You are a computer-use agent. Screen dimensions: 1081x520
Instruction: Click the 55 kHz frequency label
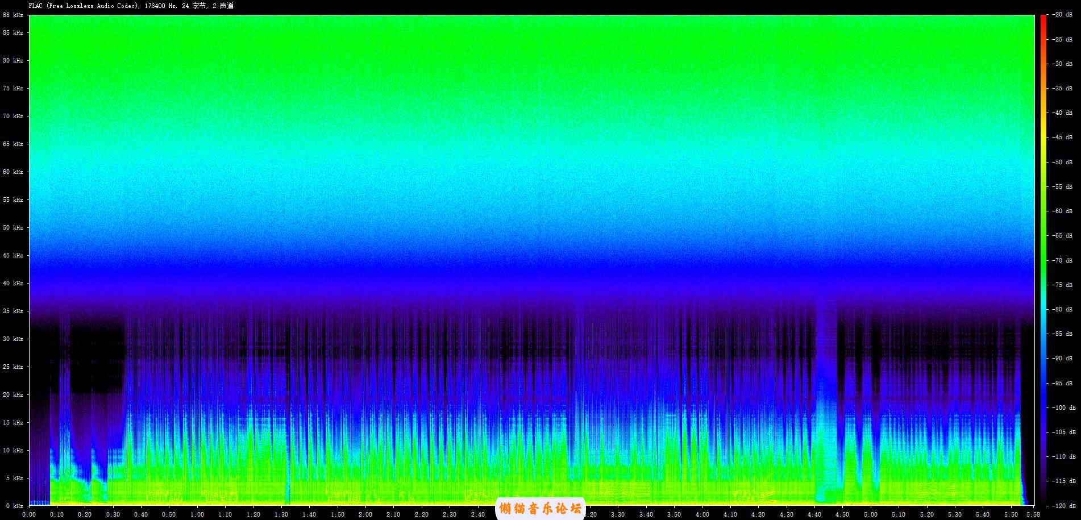(13, 199)
